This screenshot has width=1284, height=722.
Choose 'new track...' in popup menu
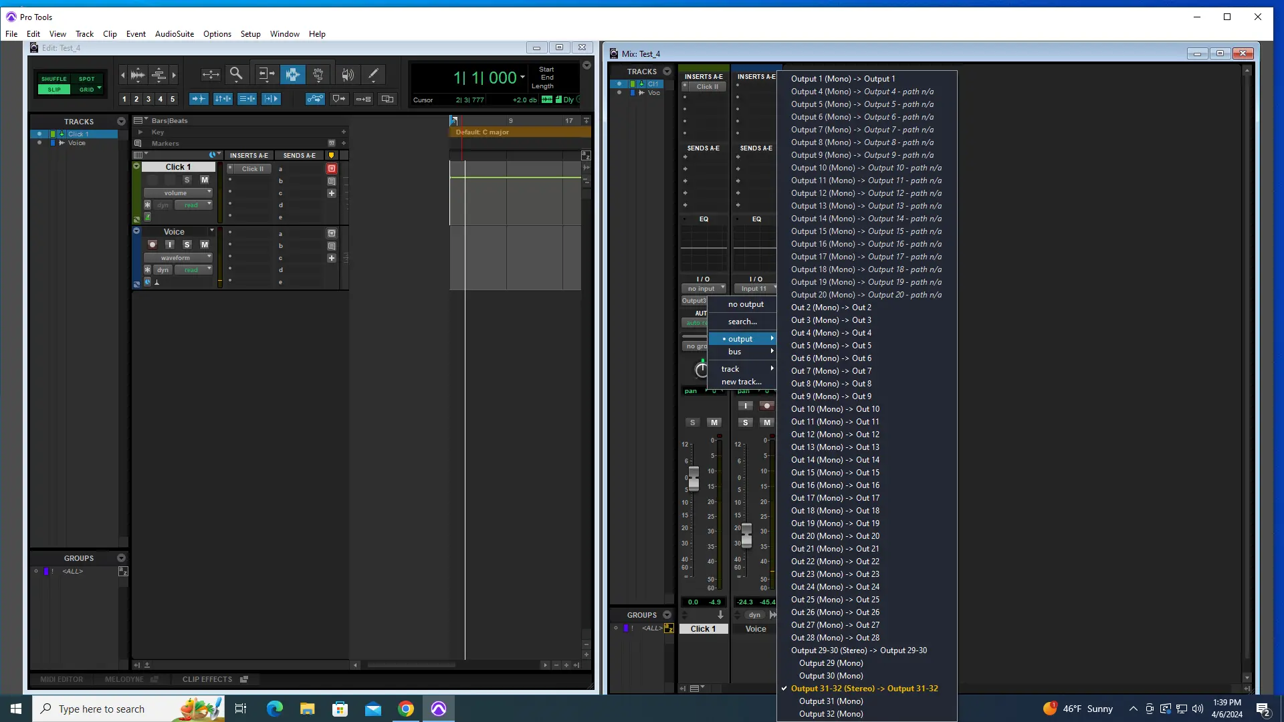742,382
